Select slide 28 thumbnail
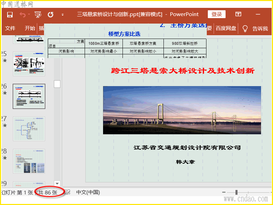The image size is (273, 205). tap(29, 161)
